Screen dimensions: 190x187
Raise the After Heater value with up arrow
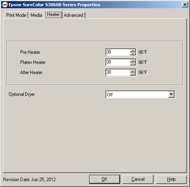pos(133,71)
